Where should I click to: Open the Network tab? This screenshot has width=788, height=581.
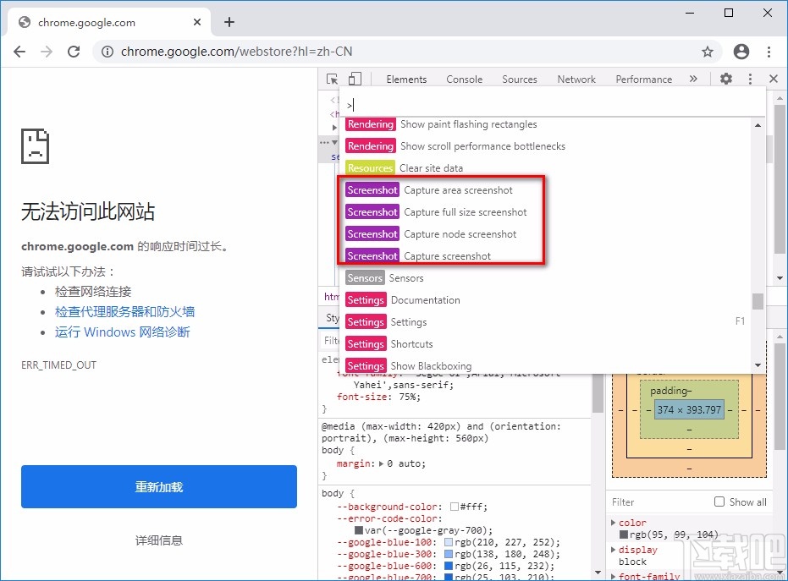pyautogui.click(x=576, y=79)
